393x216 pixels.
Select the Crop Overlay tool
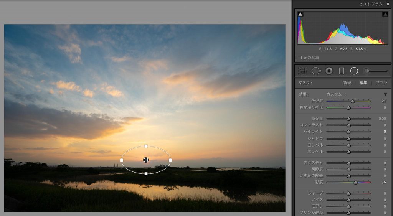(x=303, y=71)
